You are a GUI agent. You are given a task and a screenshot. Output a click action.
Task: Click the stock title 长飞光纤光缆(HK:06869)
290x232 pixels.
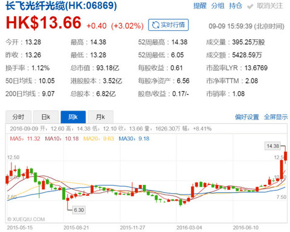point(61,5)
